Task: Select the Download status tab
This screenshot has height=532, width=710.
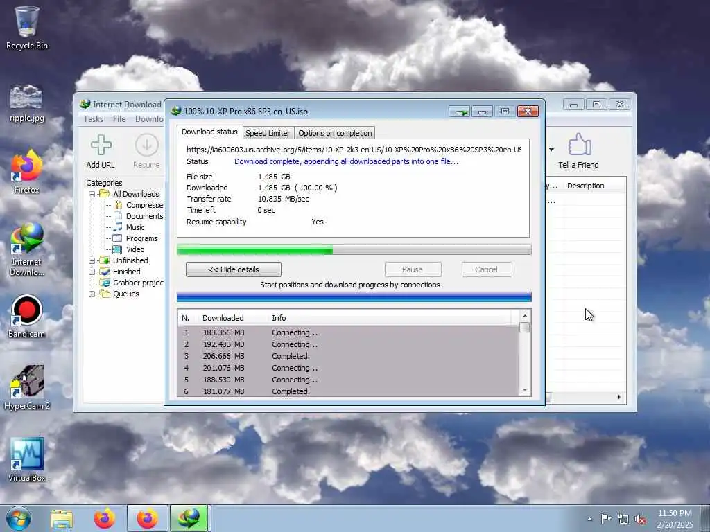Action: [209, 132]
